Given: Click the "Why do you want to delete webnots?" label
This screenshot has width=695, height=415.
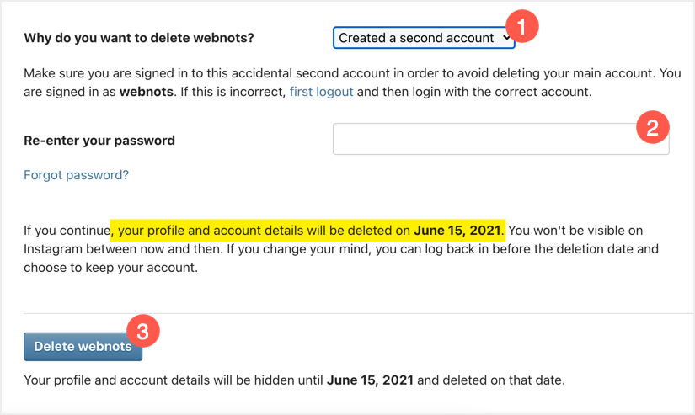Looking at the screenshot, I should [x=139, y=38].
